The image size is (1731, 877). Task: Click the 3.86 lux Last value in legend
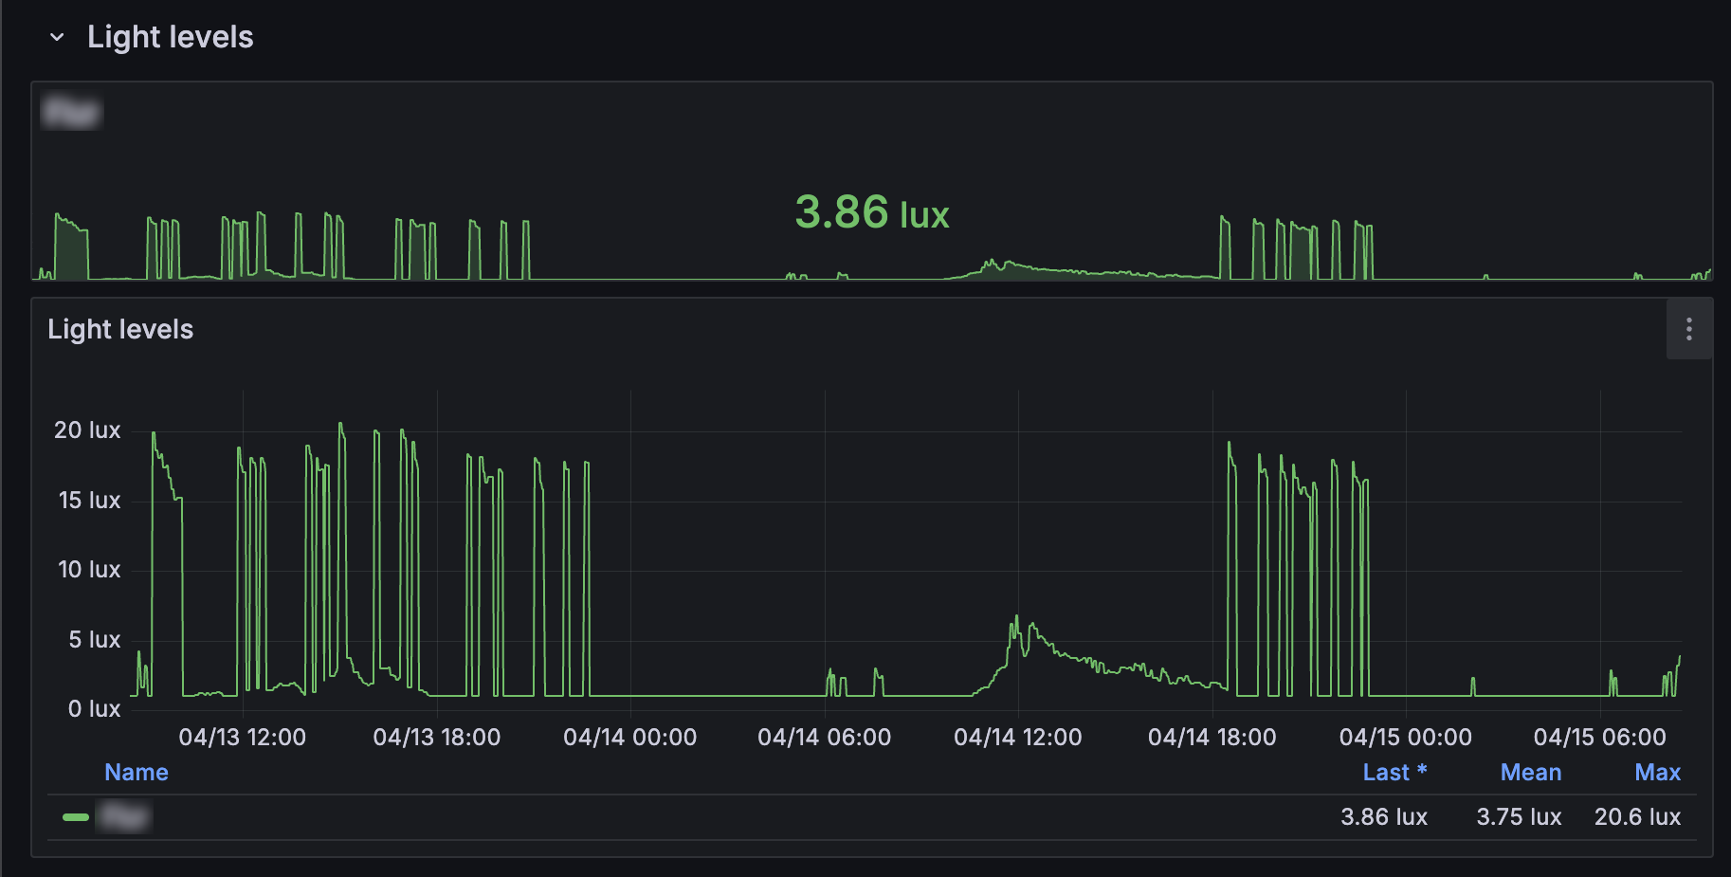point(1383,817)
